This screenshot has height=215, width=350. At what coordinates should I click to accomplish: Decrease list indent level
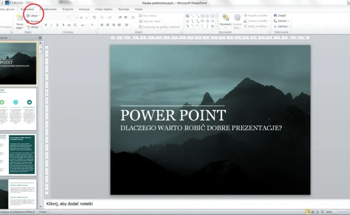click(x=120, y=18)
